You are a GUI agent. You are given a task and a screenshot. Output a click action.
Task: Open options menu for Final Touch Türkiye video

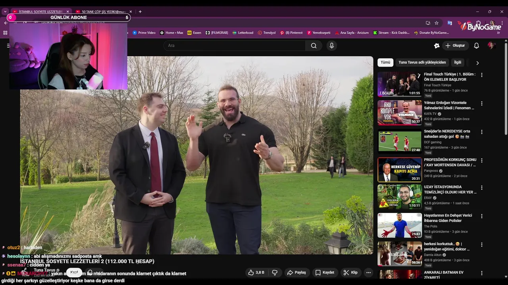482,75
